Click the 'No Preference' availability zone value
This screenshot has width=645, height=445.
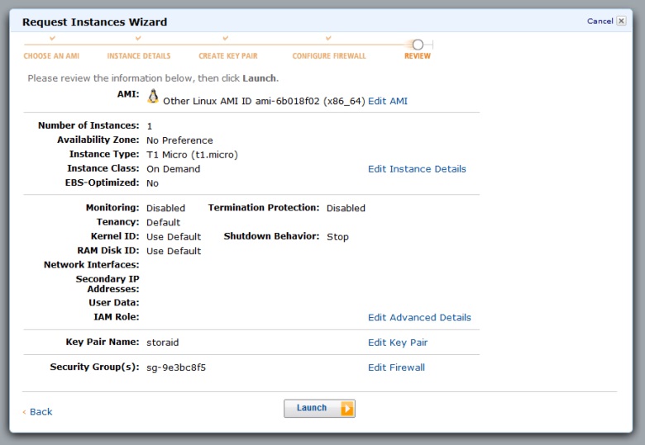click(179, 140)
